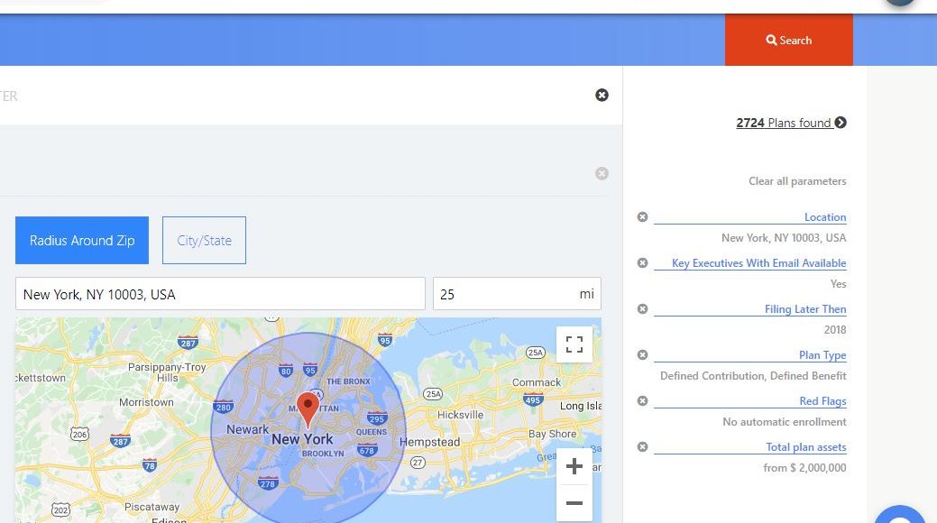
Task: Remove the Key Executives With Email filter
Action: (642, 263)
